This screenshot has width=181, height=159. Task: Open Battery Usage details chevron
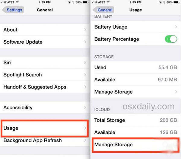176,27
